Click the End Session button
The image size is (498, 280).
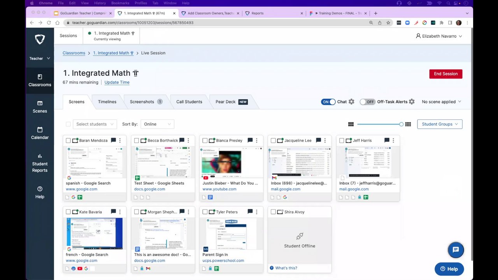point(445,74)
